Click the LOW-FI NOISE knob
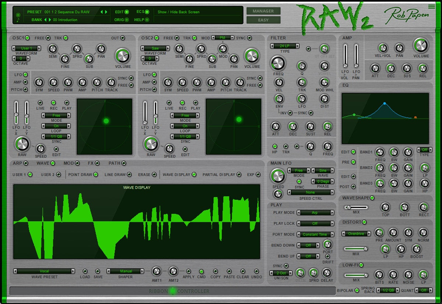 pyautogui.click(x=408, y=274)
